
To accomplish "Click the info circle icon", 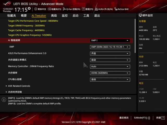I will click(x=4, y=100).
